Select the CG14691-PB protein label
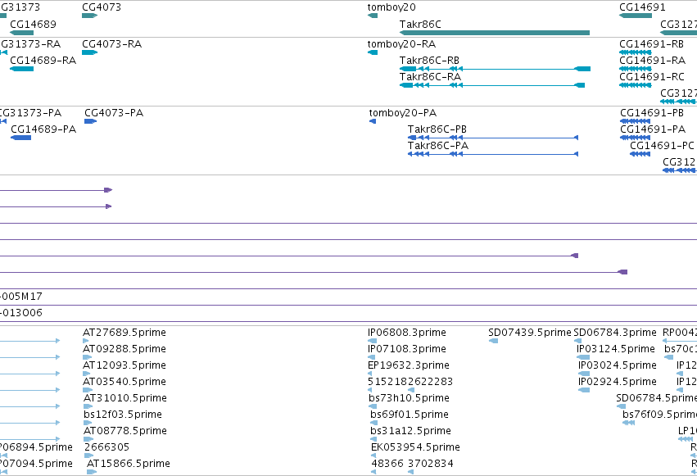The image size is (697, 476). point(652,113)
